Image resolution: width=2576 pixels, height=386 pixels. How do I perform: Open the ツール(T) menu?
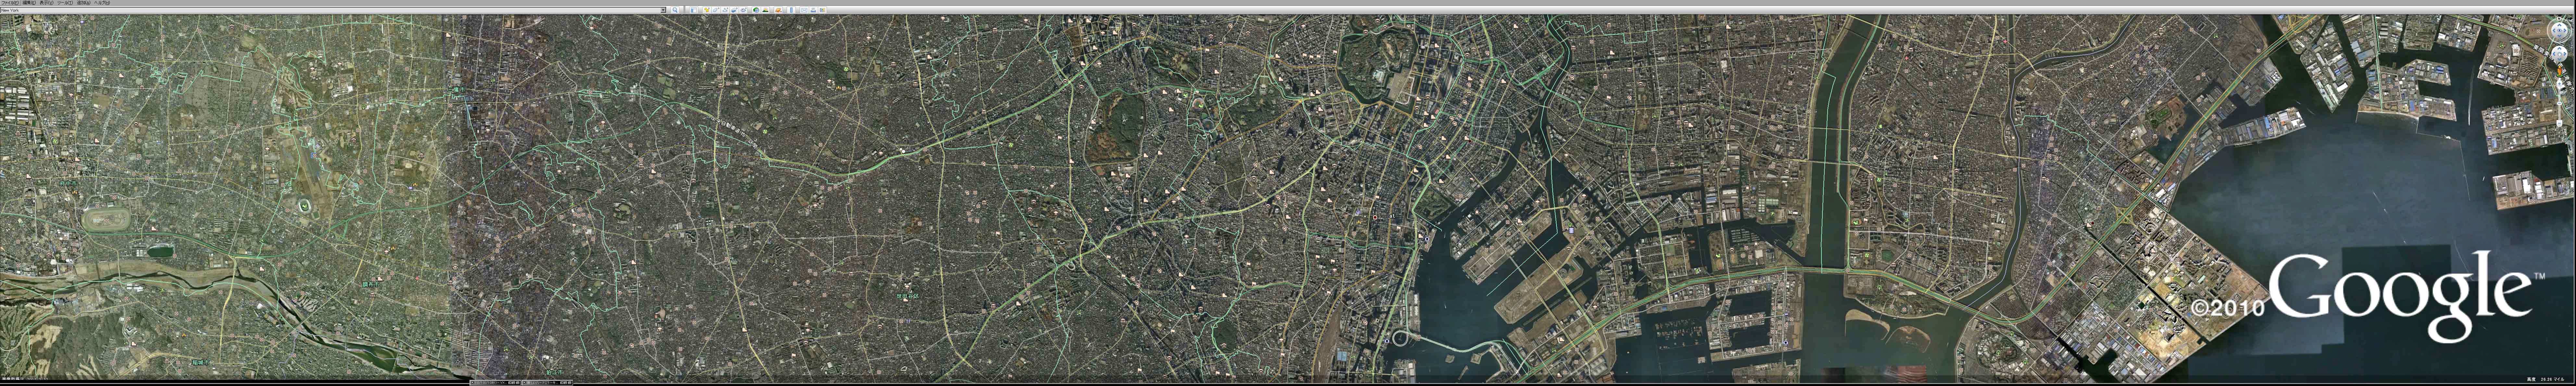coord(65,3)
